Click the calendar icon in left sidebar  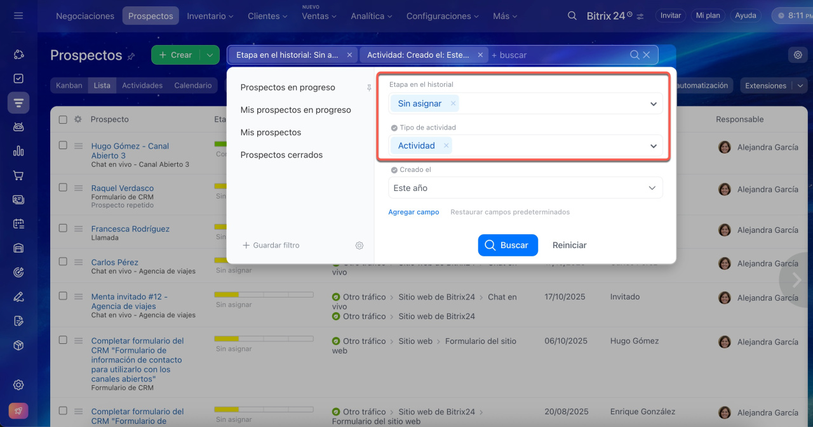tap(18, 224)
